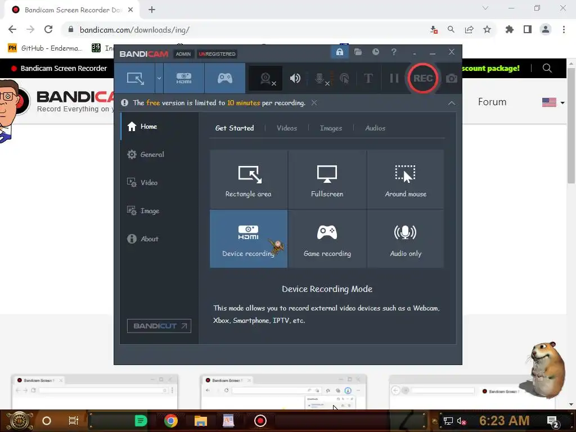Image resolution: width=576 pixels, height=432 pixels.
Task: Start recording with the REC button
Action: click(x=423, y=78)
